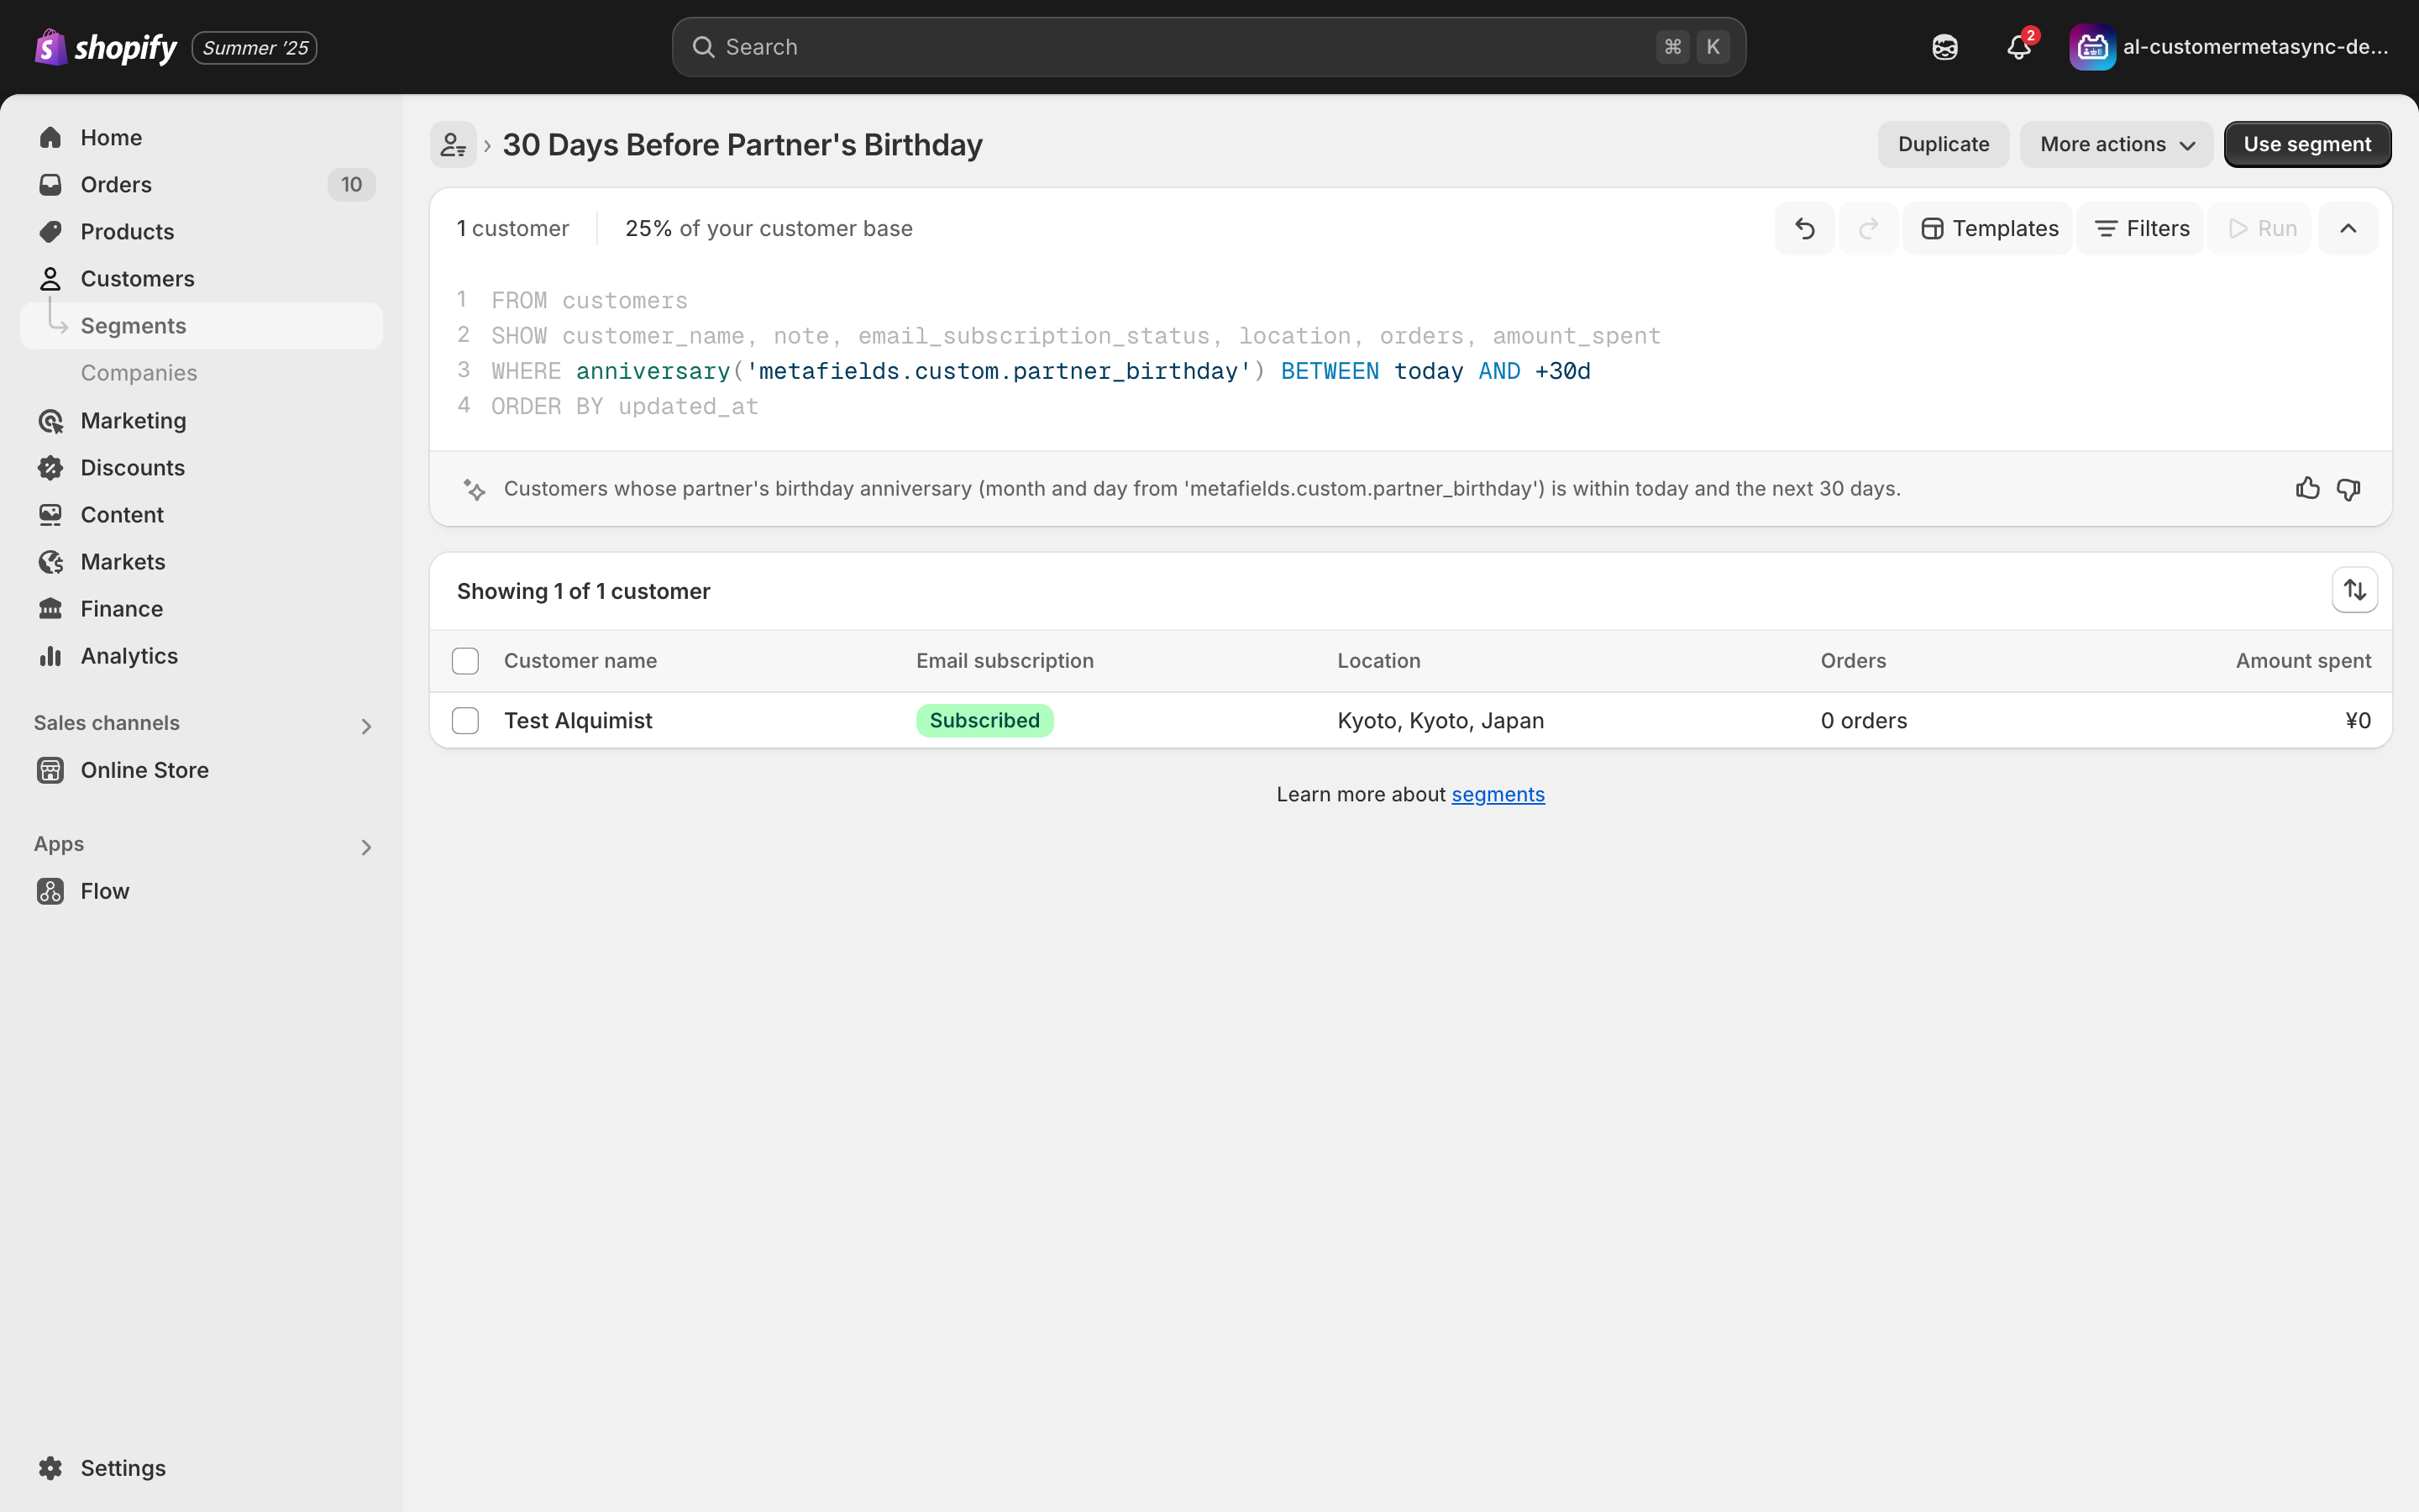
Task: Open the Flow app
Action: 201,891
